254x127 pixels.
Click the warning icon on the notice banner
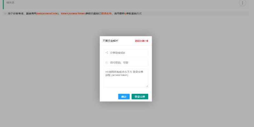pyautogui.click(x=5, y=14)
